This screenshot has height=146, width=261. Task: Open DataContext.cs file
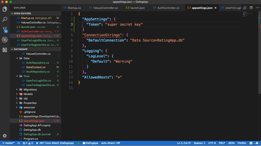coord(35,67)
